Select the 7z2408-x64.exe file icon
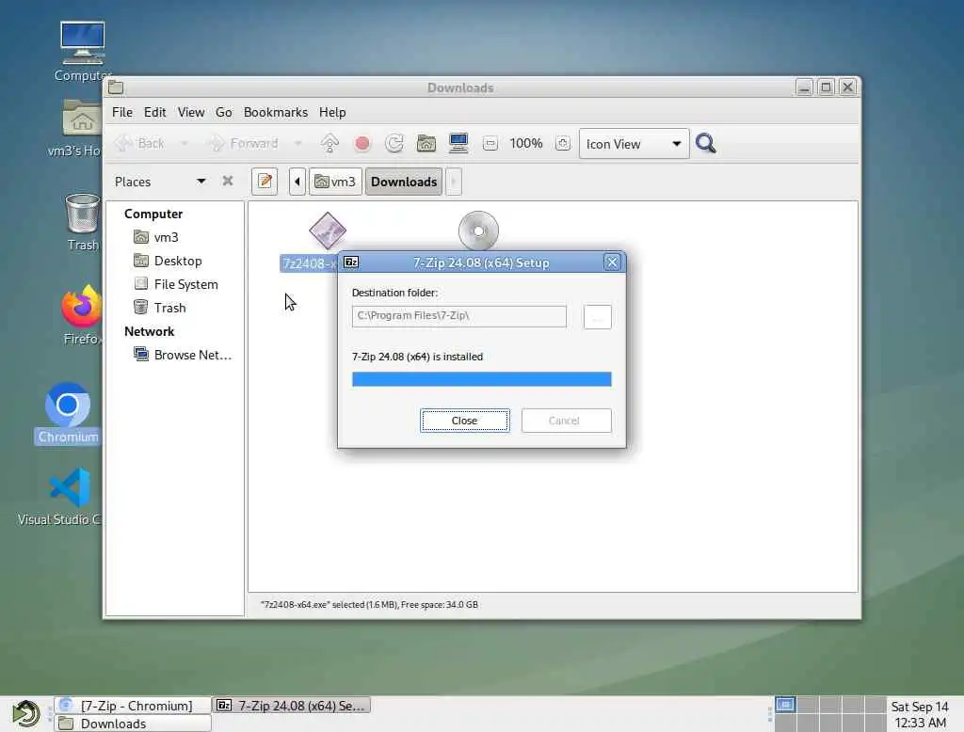This screenshot has width=964, height=732. pos(327,231)
